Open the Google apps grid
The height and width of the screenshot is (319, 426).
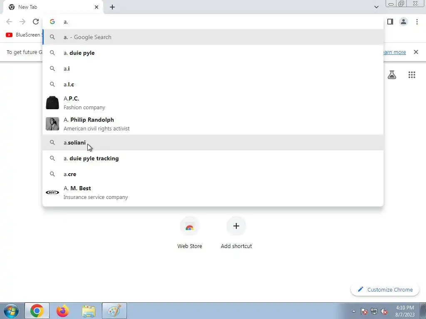click(x=412, y=75)
